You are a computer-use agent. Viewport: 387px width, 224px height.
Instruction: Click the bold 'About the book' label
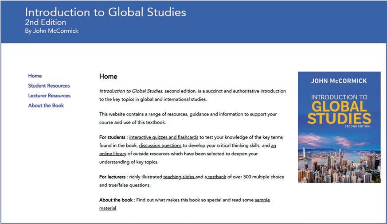tap(116, 200)
